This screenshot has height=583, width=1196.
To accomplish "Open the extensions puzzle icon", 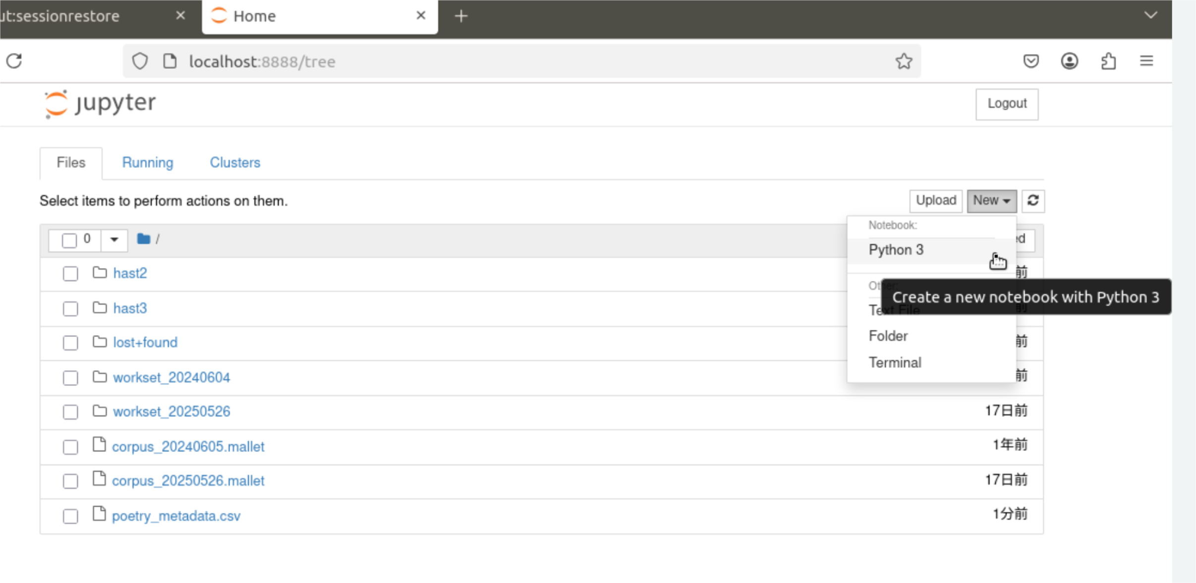I will [x=1108, y=61].
